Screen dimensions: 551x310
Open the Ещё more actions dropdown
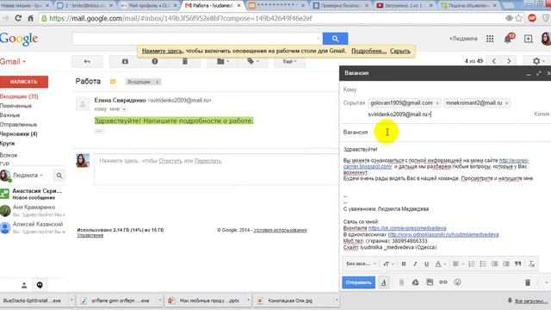tap(289, 61)
